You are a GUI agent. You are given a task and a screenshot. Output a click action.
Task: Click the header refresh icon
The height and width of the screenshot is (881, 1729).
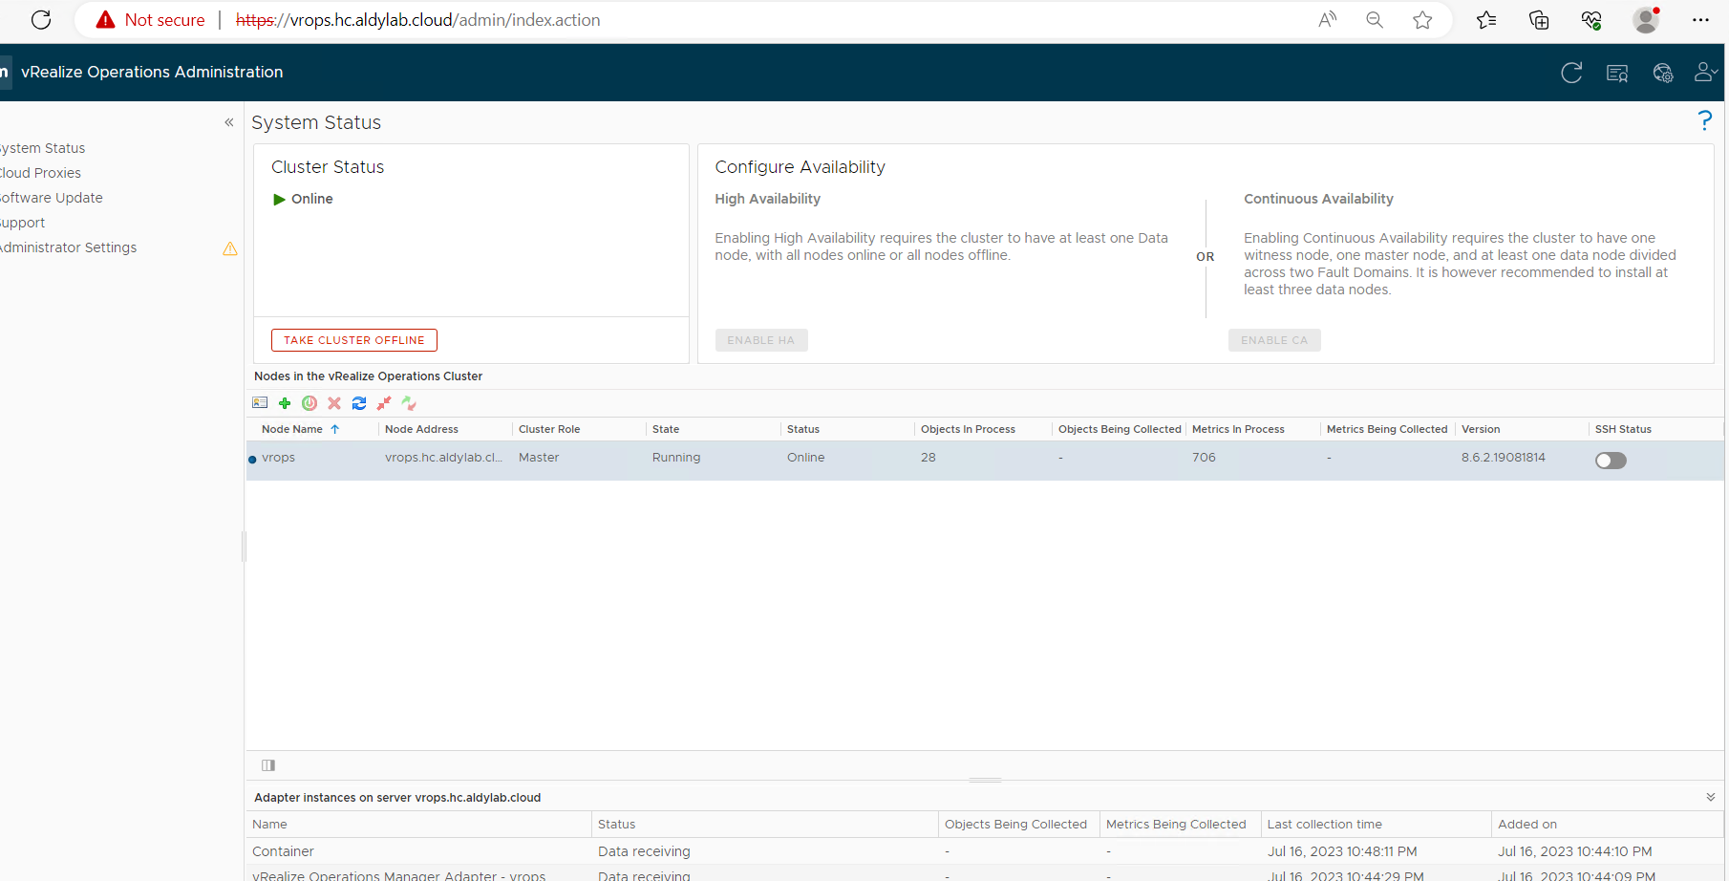pos(1571,74)
